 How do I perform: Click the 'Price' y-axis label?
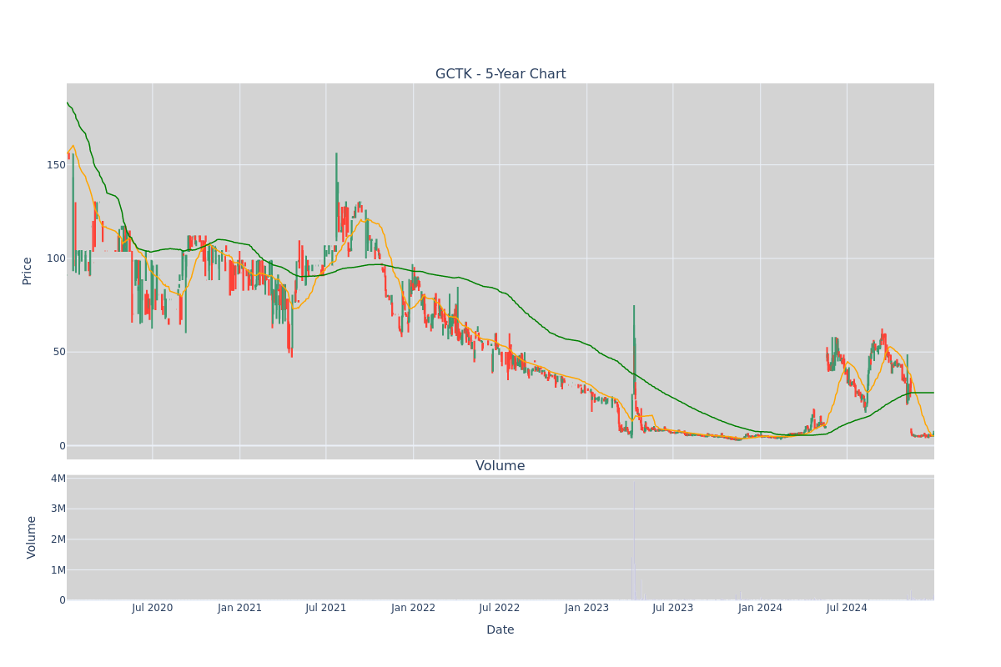tap(28, 271)
